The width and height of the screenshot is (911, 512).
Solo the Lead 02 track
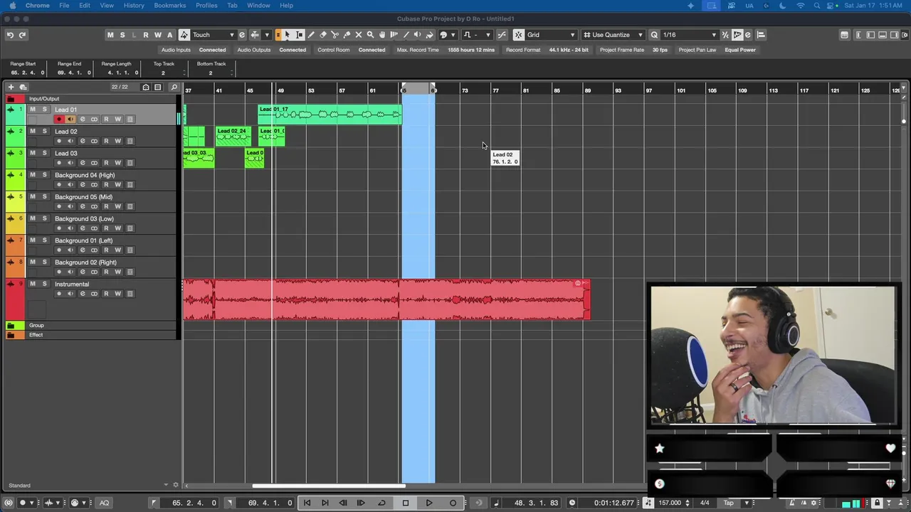[44, 132]
